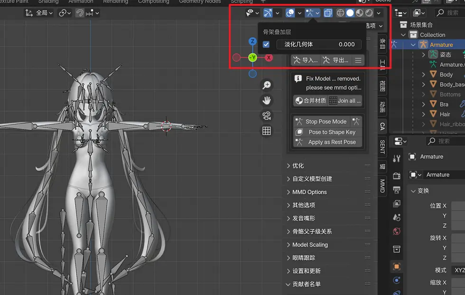Viewport: 465px width, 295px height.
Task: Open the MMD sidebar tab
Action: coord(382,186)
